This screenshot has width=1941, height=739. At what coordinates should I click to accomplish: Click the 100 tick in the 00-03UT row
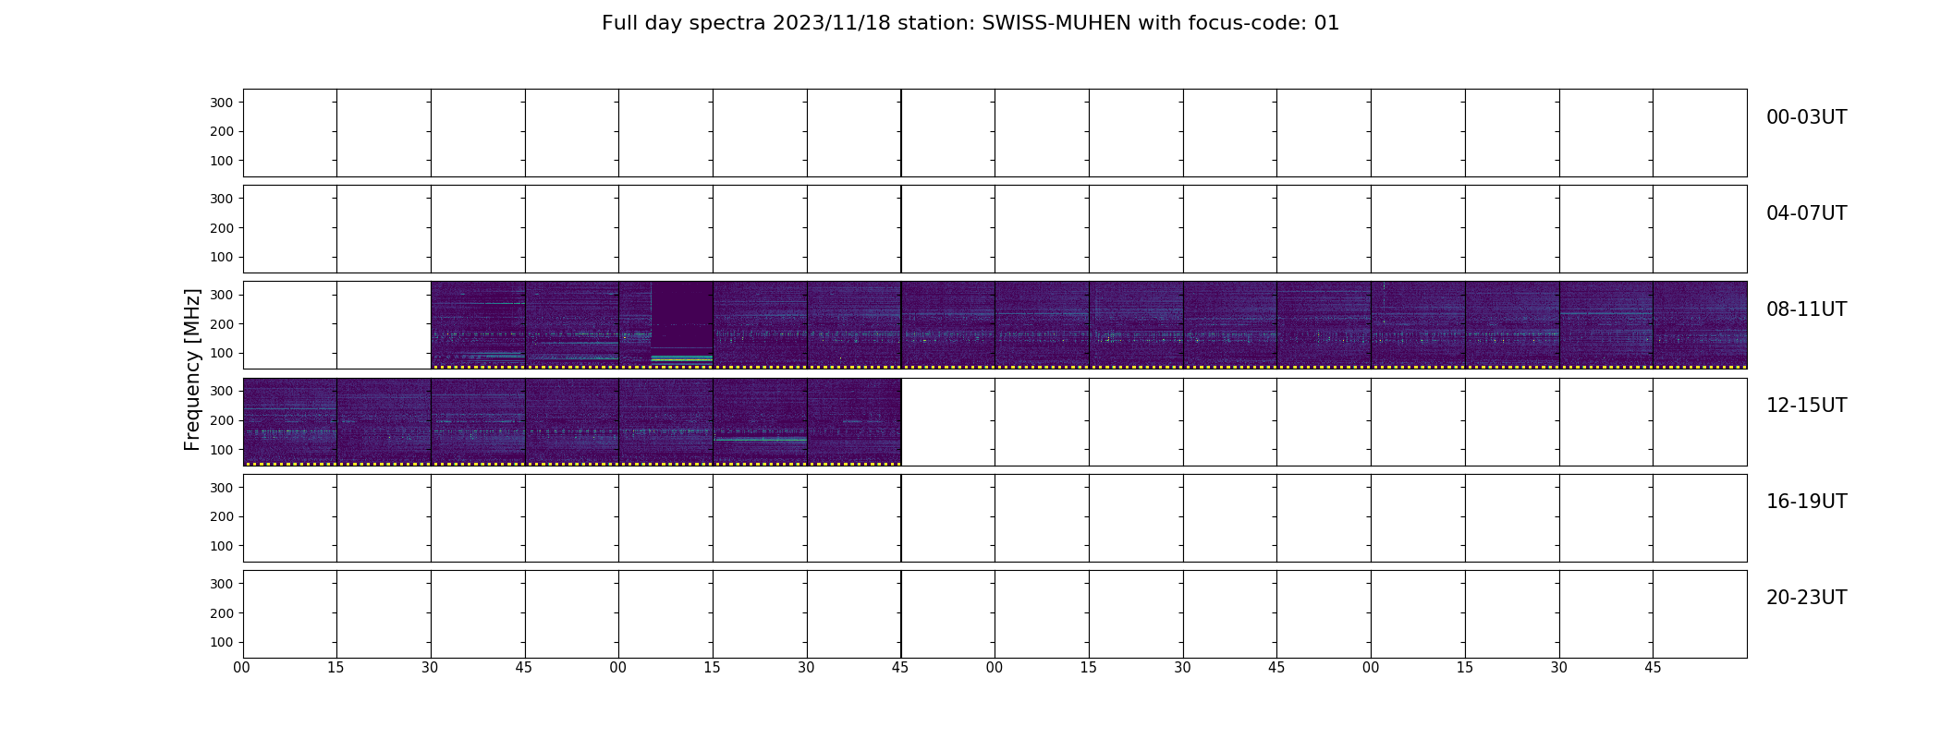pos(222,161)
